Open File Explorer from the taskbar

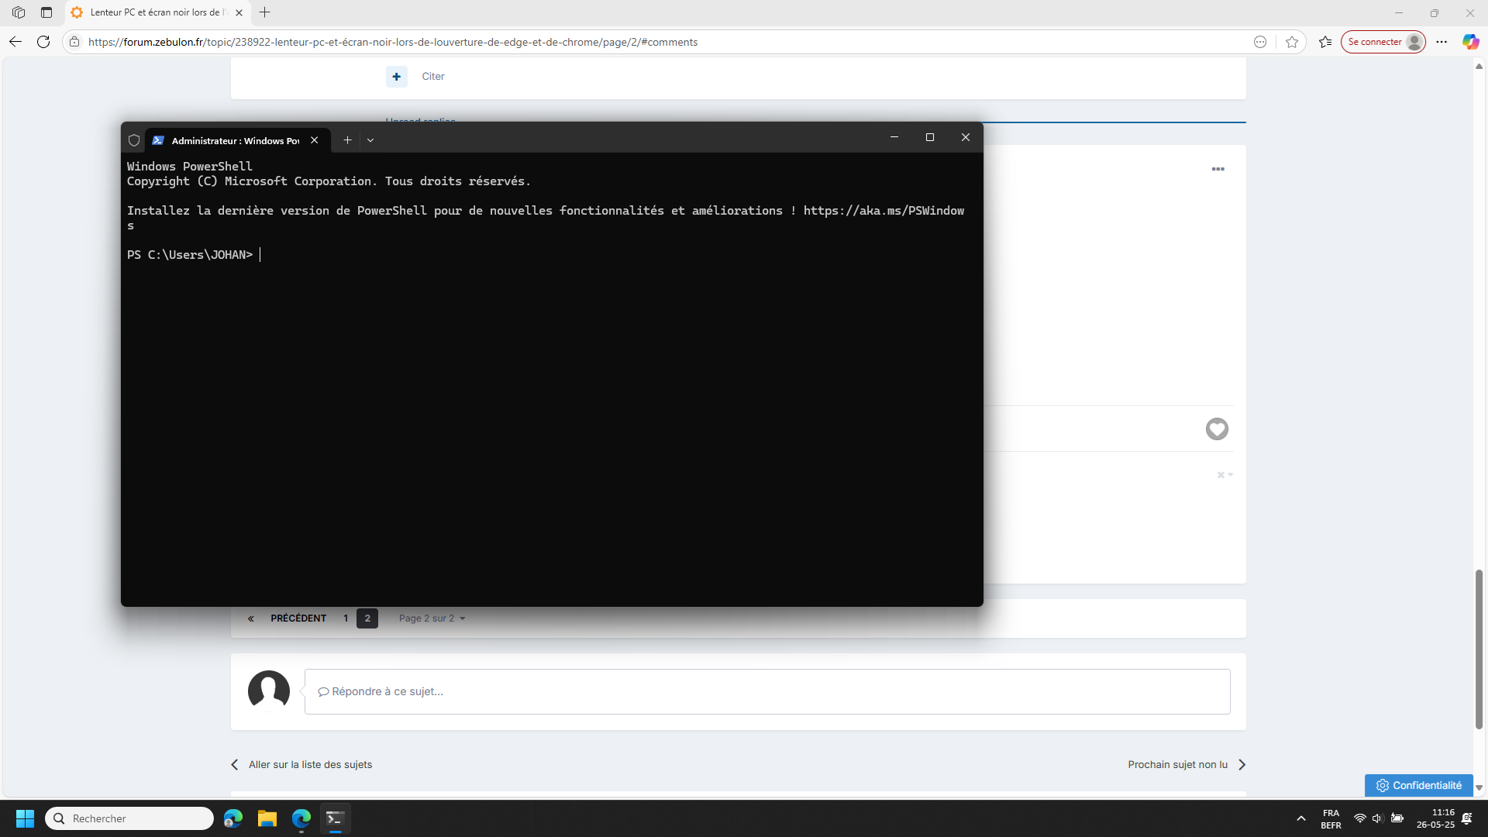[267, 818]
